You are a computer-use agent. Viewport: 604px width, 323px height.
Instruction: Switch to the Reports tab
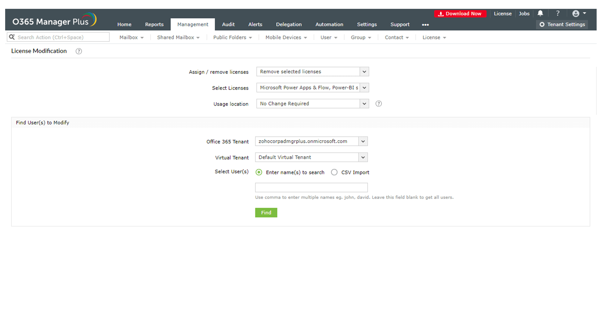(154, 24)
